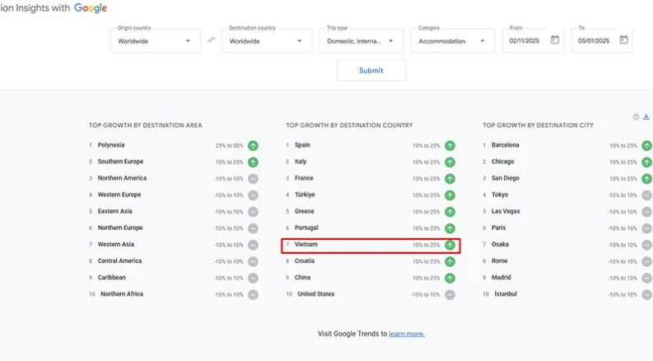Viewport: 653px width, 361px height.
Task: Open the From date calendar icon
Action: (554, 40)
